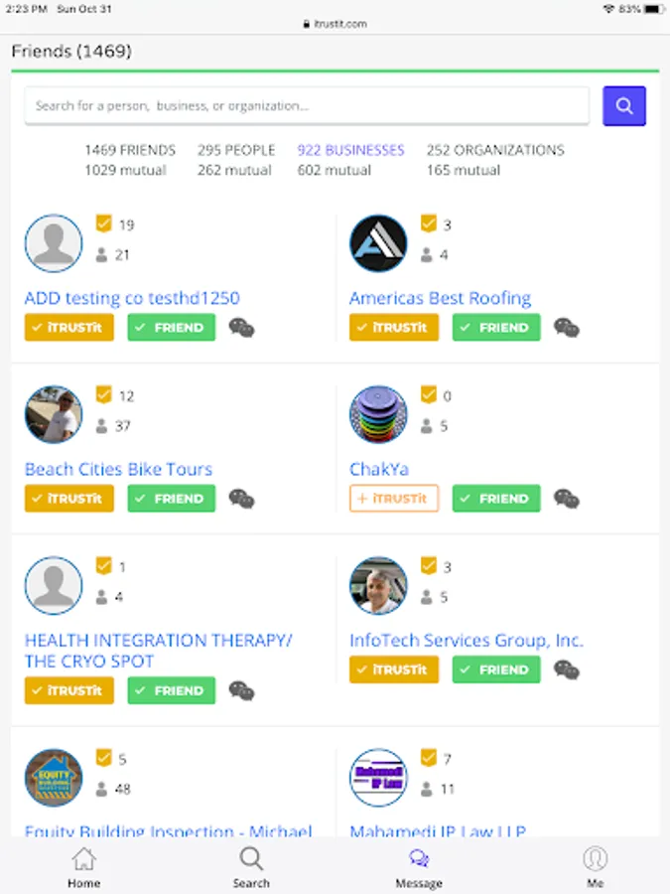
Task: Select the 922 BUSINESSES filter
Action: click(x=350, y=151)
